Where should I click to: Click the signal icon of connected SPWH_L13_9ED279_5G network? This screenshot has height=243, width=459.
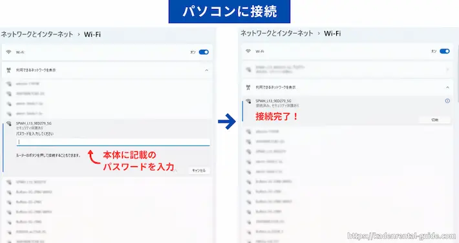(248, 101)
